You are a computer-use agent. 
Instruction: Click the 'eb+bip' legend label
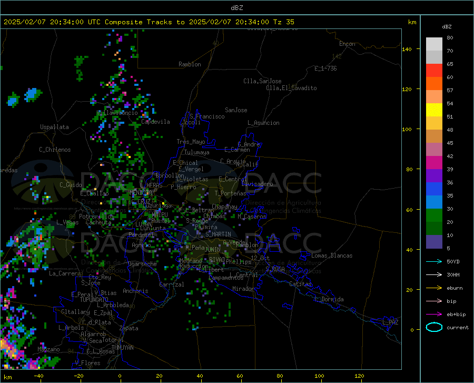click(456, 315)
